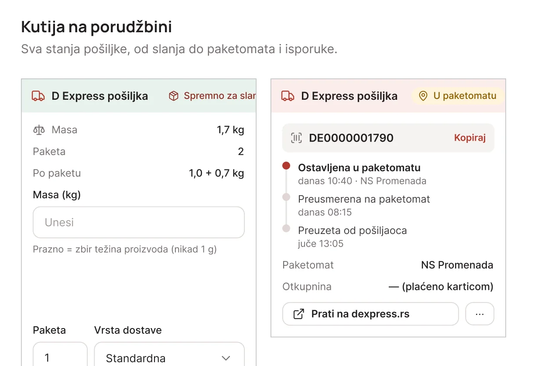The width and height of the screenshot is (548, 366).
Task: Click the chevron in Standardna dropdown
Action: tap(226, 358)
